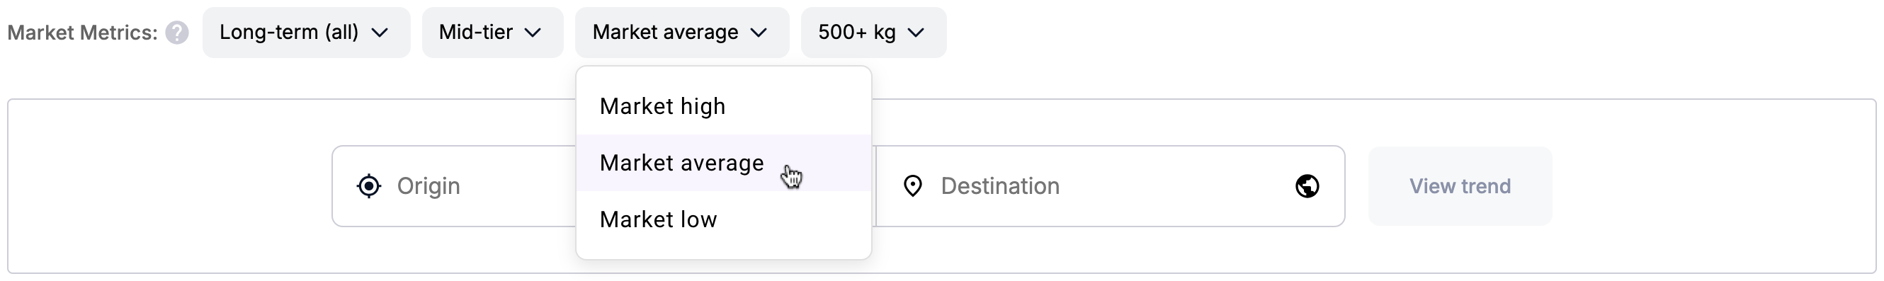Click the View trend button
Screen dimensions: 1884x281
1460,186
